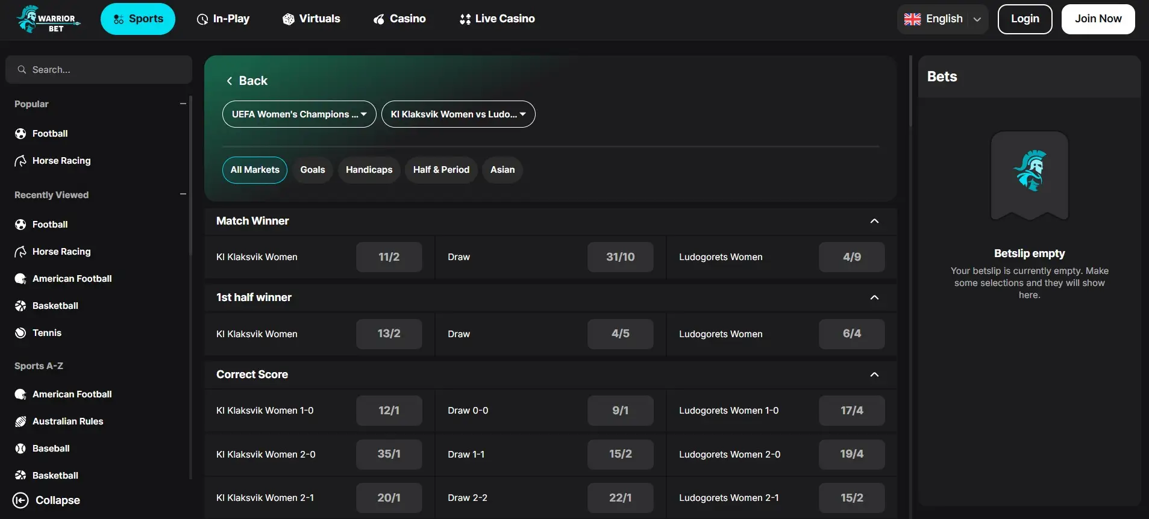Select 1st half Ludogorets odds 6/4
Image resolution: width=1149 pixels, height=519 pixels.
point(852,334)
